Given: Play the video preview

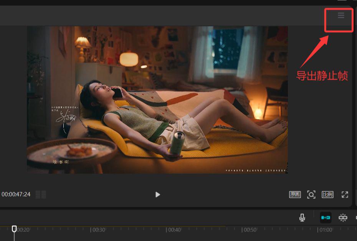Looking at the screenshot, I should (x=157, y=195).
